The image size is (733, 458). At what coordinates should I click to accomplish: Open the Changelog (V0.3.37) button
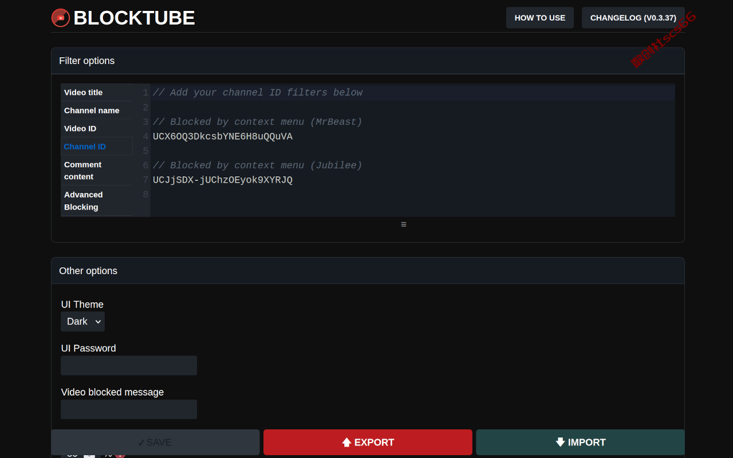click(633, 18)
